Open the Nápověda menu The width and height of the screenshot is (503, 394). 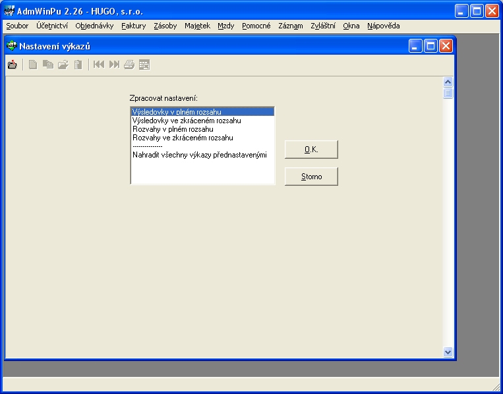click(383, 26)
